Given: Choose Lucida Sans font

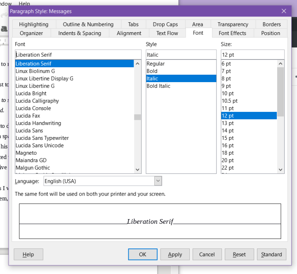Looking at the screenshot, I should (x=74, y=130).
